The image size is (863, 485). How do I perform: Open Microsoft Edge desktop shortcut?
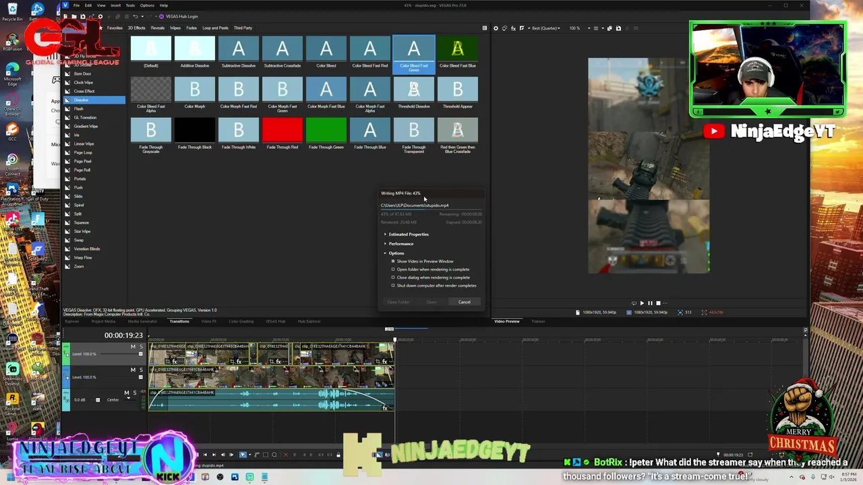(12, 74)
